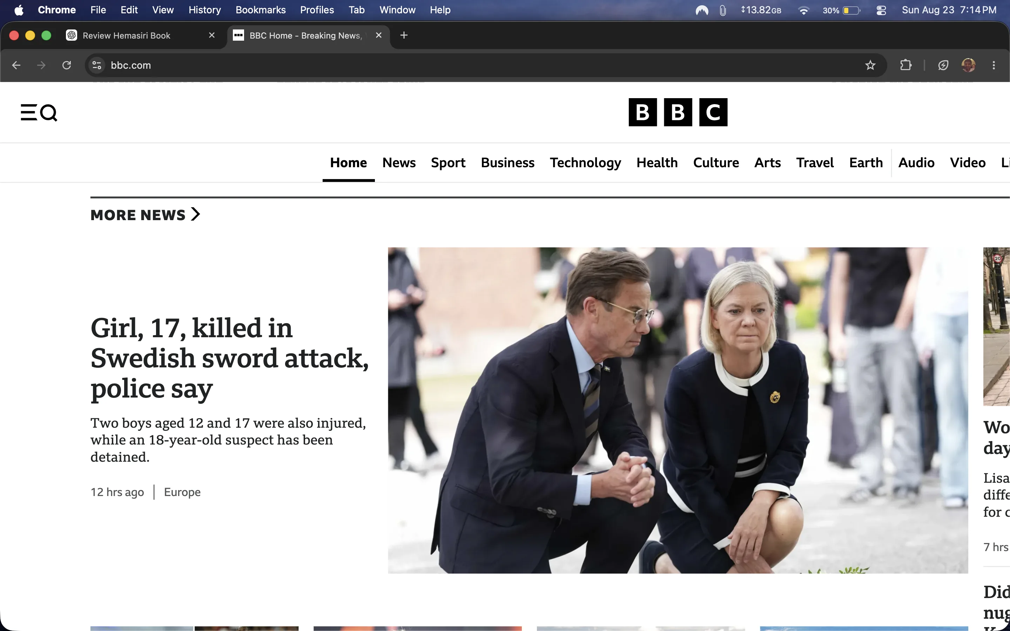This screenshot has height=631, width=1010.
Task: Close the BBC Home tab
Action: pyautogui.click(x=378, y=35)
